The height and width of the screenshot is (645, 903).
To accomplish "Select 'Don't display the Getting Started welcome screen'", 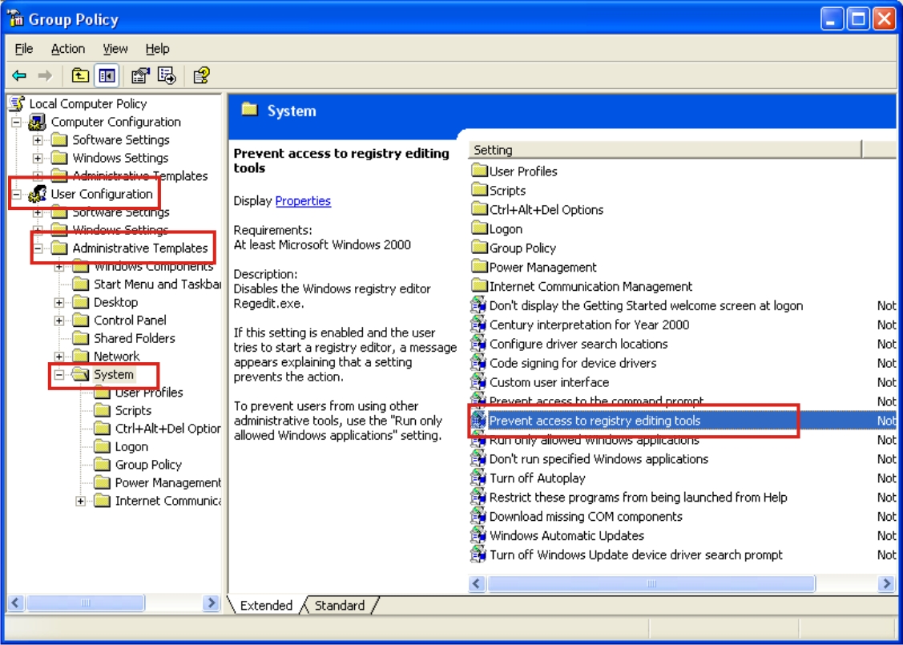I will pos(646,306).
